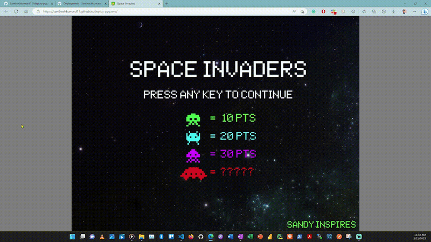Image resolution: width=431 pixels, height=242 pixels.
Task: Open Adobe Acrobat from the taskbar
Action: click(309, 237)
